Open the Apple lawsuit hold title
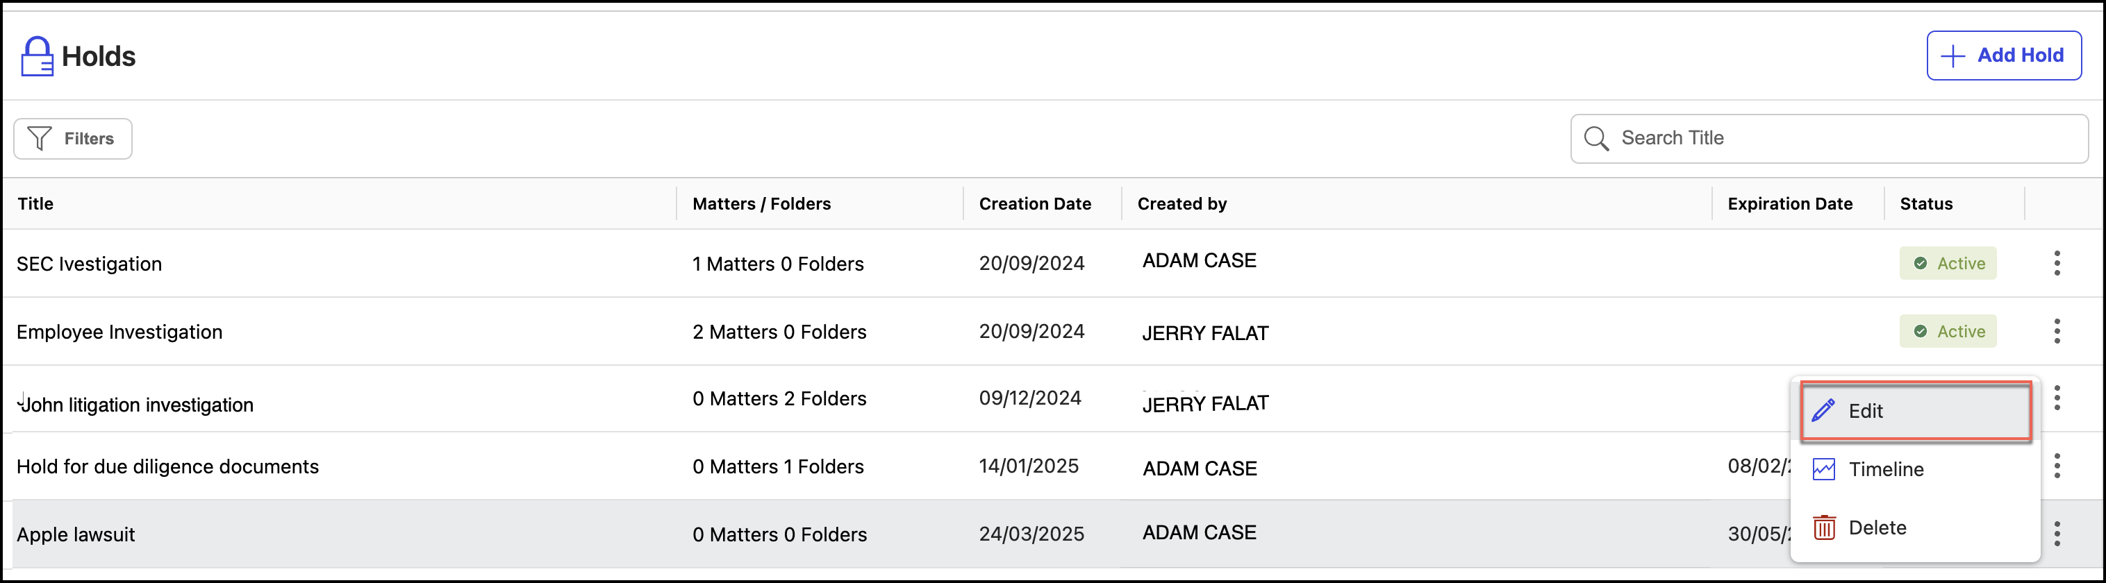 [76, 535]
